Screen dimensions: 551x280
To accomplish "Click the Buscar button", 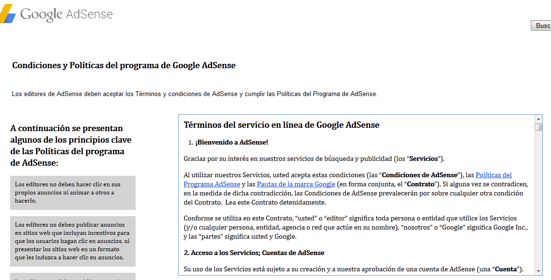I will pyautogui.click(x=541, y=25).
